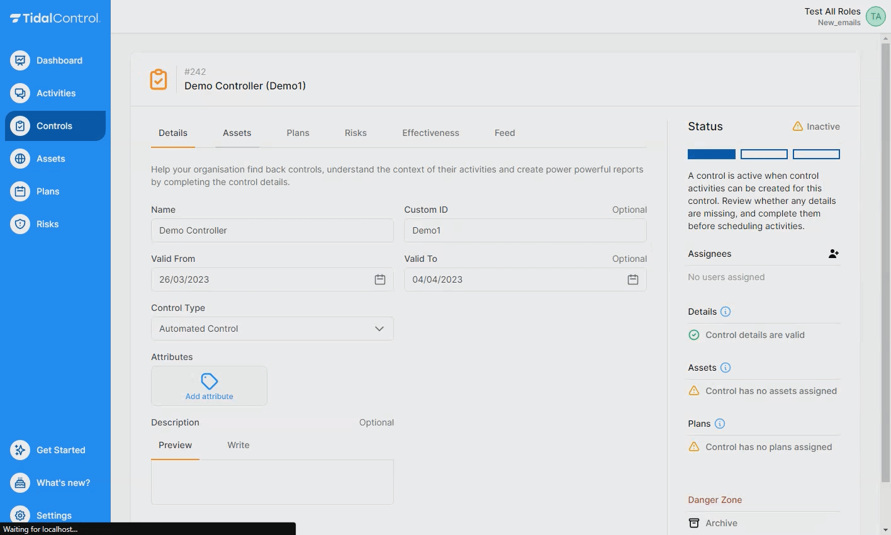Switch the Description editor to Write mode
The image size is (891, 535).
pyautogui.click(x=238, y=445)
